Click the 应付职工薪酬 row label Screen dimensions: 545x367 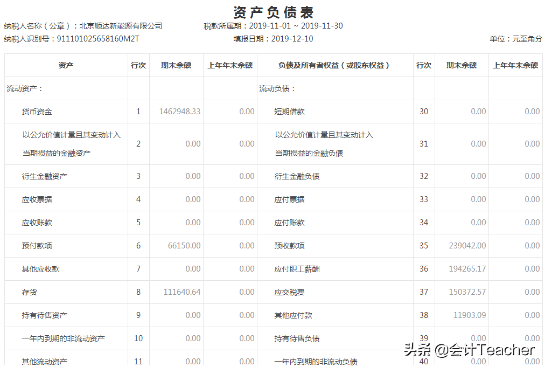click(297, 269)
